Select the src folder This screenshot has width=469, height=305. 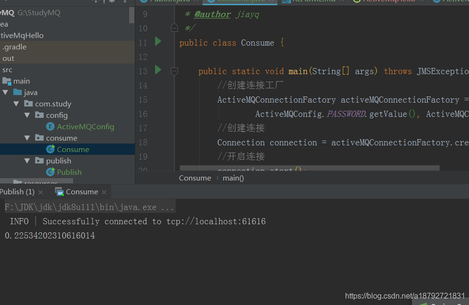[x=7, y=70]
